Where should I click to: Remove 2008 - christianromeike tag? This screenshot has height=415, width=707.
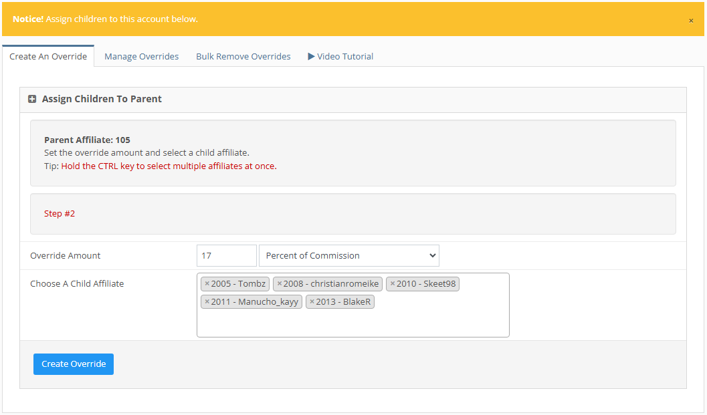[280, 284]
